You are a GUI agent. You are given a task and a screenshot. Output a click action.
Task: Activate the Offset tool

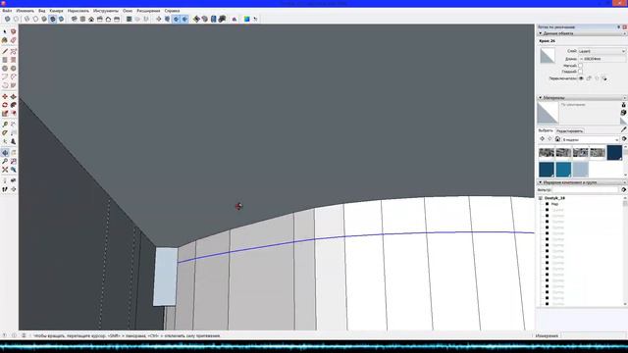click(13, 114)
